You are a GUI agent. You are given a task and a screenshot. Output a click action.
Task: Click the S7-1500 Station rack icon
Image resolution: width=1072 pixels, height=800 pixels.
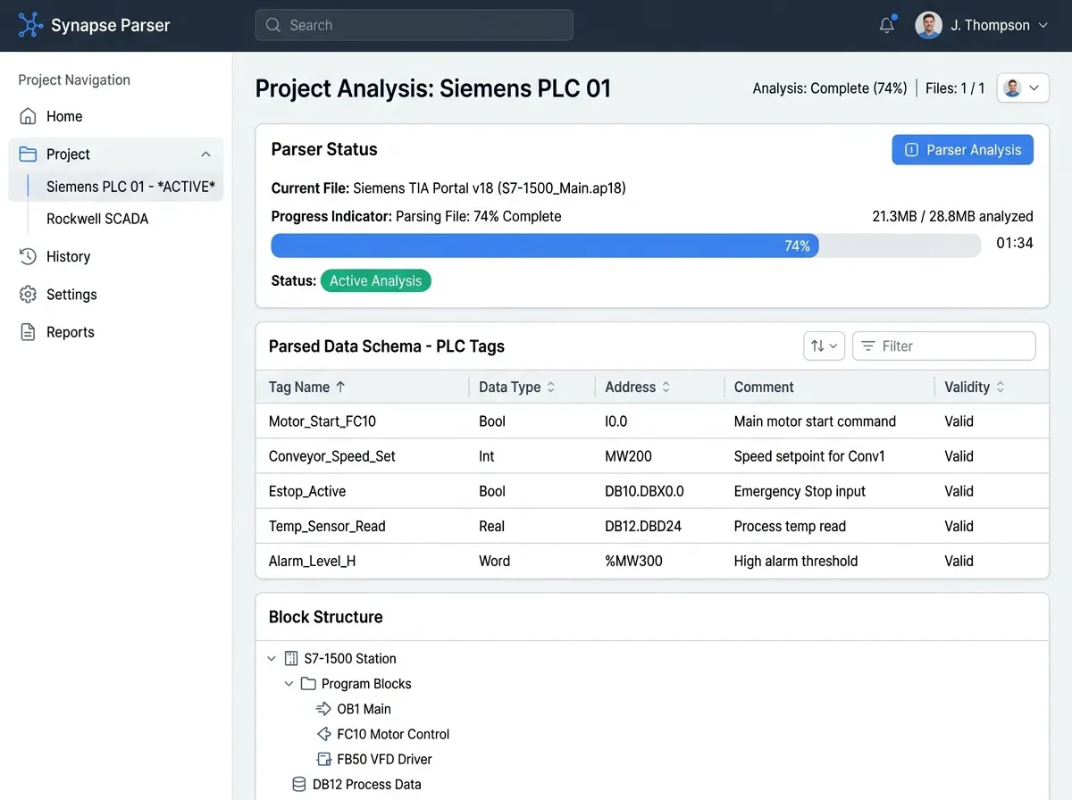pyautogui.click(x=291, y=659)
